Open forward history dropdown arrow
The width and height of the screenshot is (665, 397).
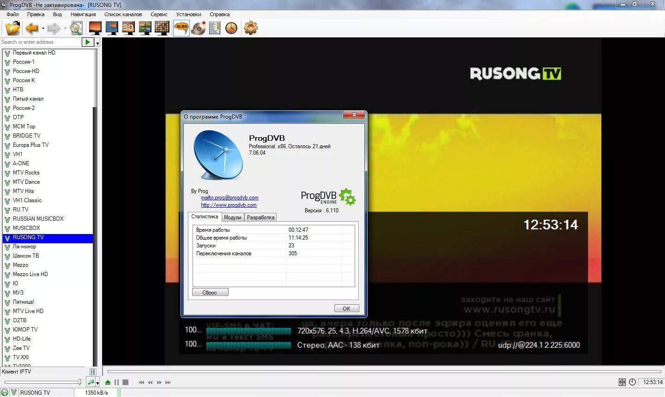pos(65,29)
